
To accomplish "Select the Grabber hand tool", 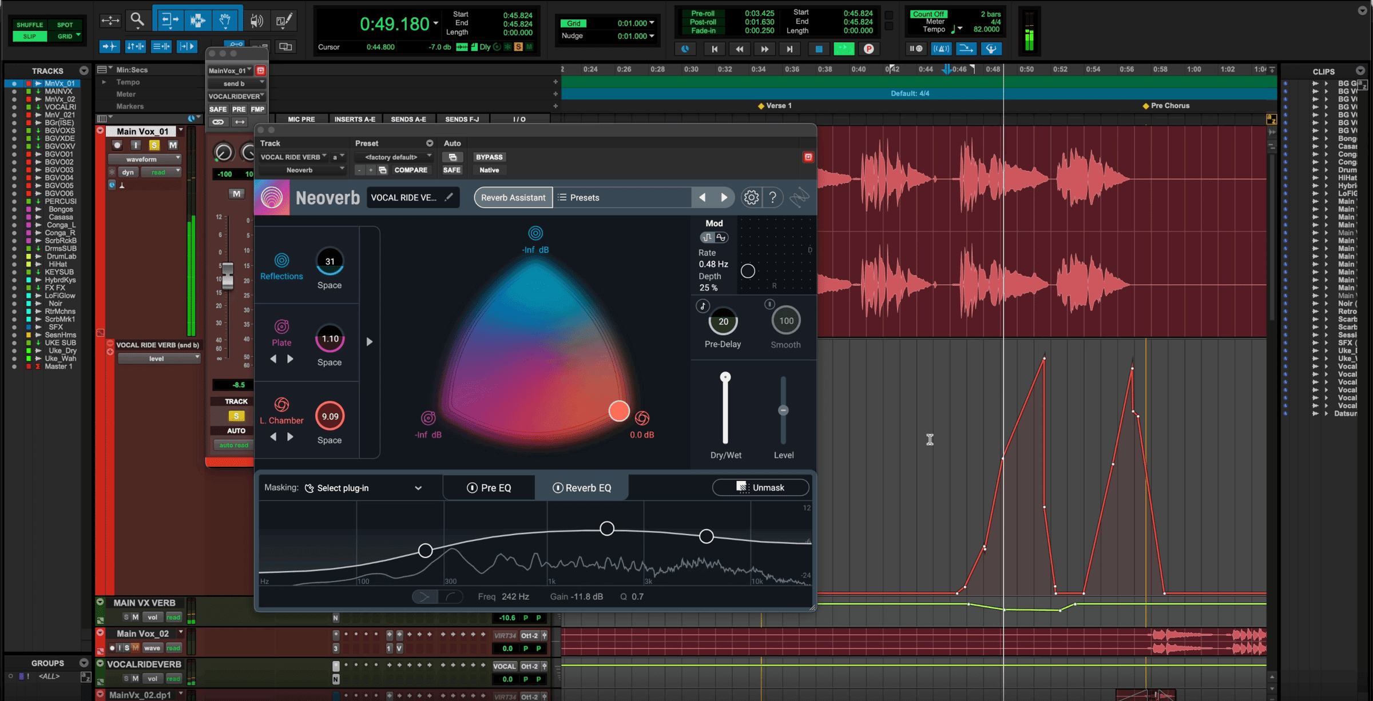I will pyautogui.click(x=225, y=21).
